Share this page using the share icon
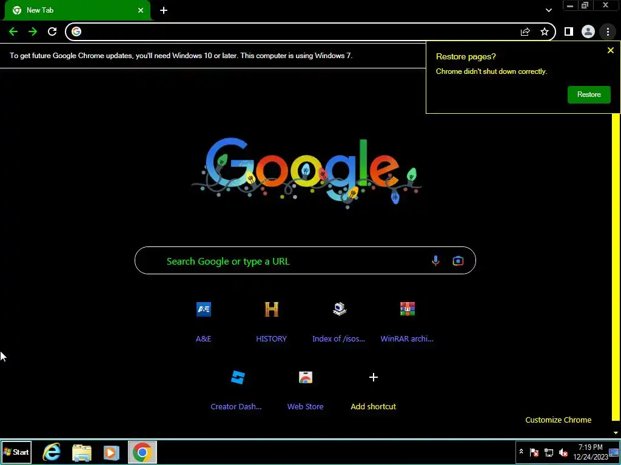 [x=525, y=31]
